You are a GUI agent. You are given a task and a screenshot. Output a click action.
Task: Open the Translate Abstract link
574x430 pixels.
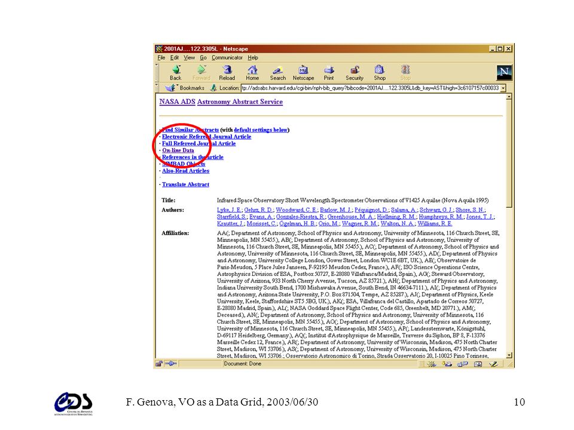tap(185, 185)
